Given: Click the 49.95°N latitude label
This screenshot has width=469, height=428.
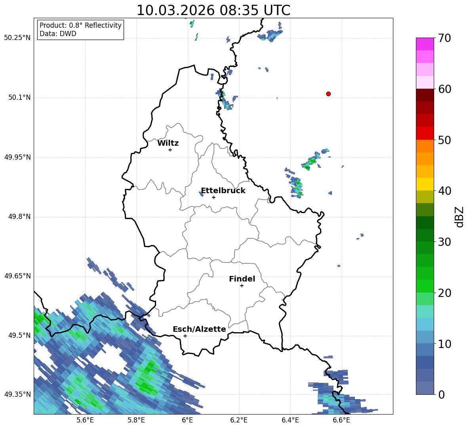Looking at the screenshot, I should [17, 157].
